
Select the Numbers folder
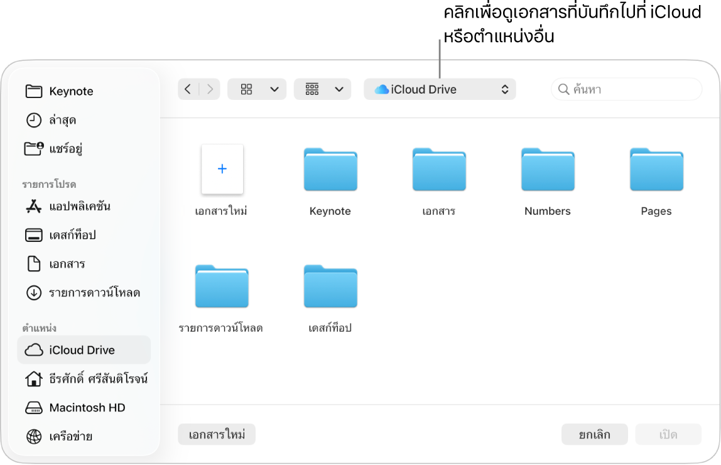point(548,169)
